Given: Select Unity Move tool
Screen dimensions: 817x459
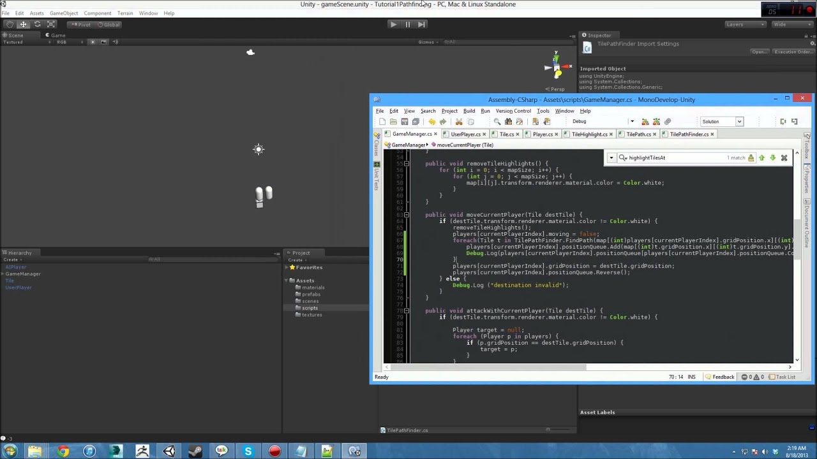Looking at the screenshot, I should [x=24, y=24].
